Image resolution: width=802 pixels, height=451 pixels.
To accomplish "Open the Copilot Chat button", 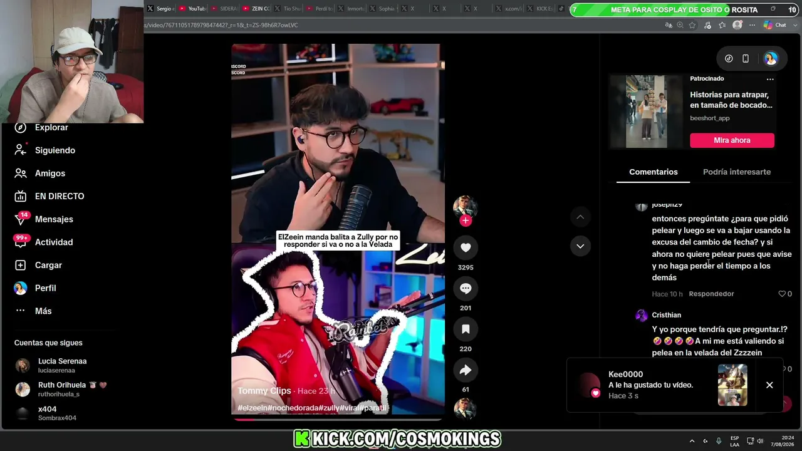I will click(x=775, y=25).
